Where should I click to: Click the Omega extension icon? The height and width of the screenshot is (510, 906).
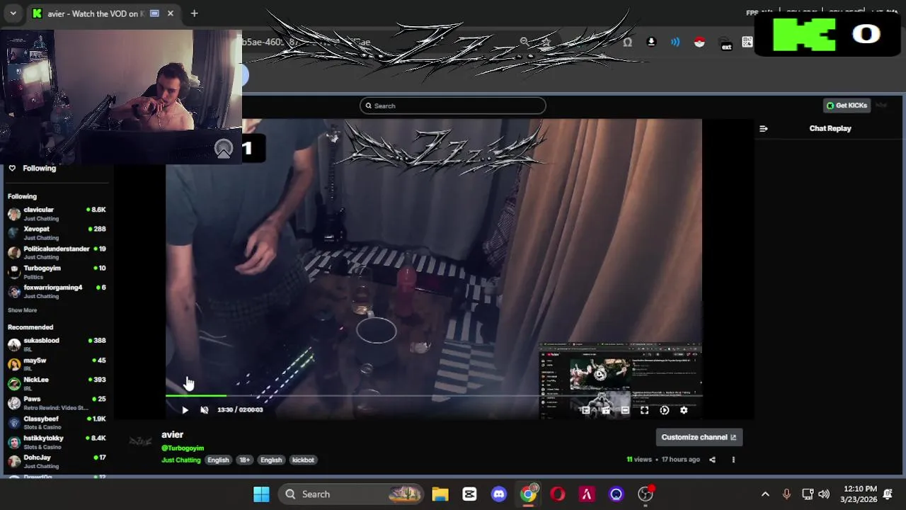coord(627,42)
